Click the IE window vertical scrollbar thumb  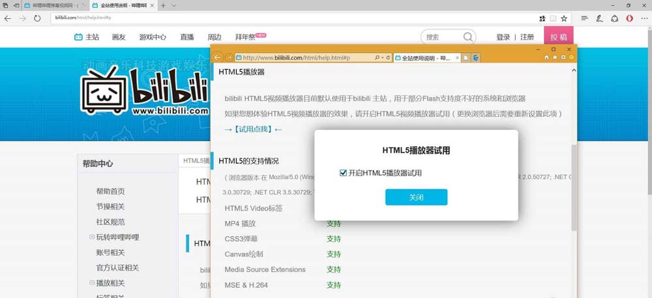point(574,187)
